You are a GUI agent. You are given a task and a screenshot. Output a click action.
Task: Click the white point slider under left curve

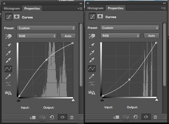pos(73,100)
